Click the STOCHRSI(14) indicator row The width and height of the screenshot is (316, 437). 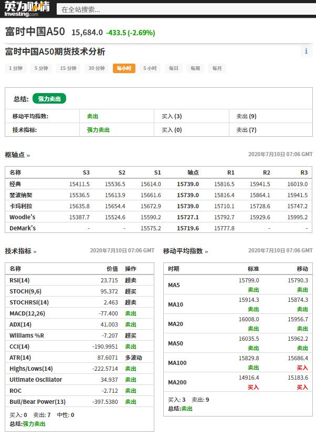click(x=80, y=302)
